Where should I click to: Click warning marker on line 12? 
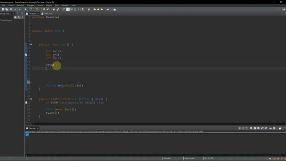tap(26, 55)
